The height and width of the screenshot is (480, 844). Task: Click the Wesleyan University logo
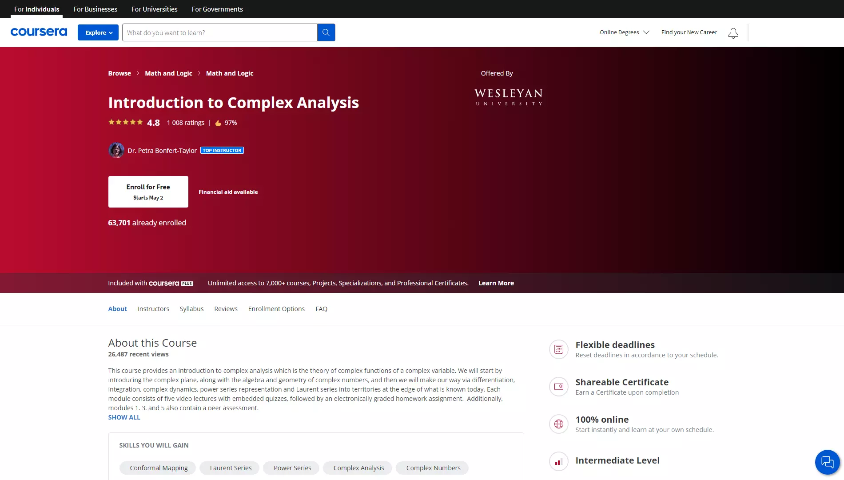[509, 97]
